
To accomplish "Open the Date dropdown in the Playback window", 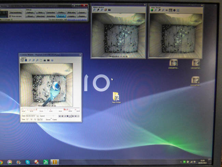I will [x=38, y=116].
